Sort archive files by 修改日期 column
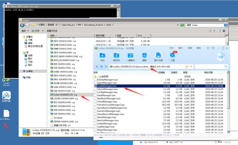Viewport: 238px width, 145px height. [208, 72]
